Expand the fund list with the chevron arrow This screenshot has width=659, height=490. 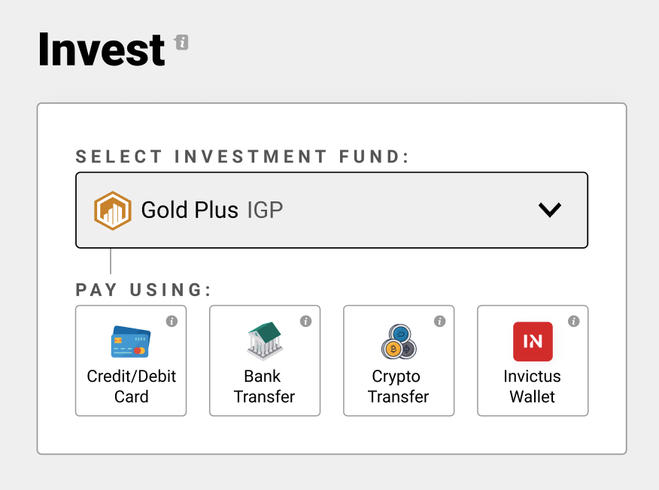(x=550, y=210)
